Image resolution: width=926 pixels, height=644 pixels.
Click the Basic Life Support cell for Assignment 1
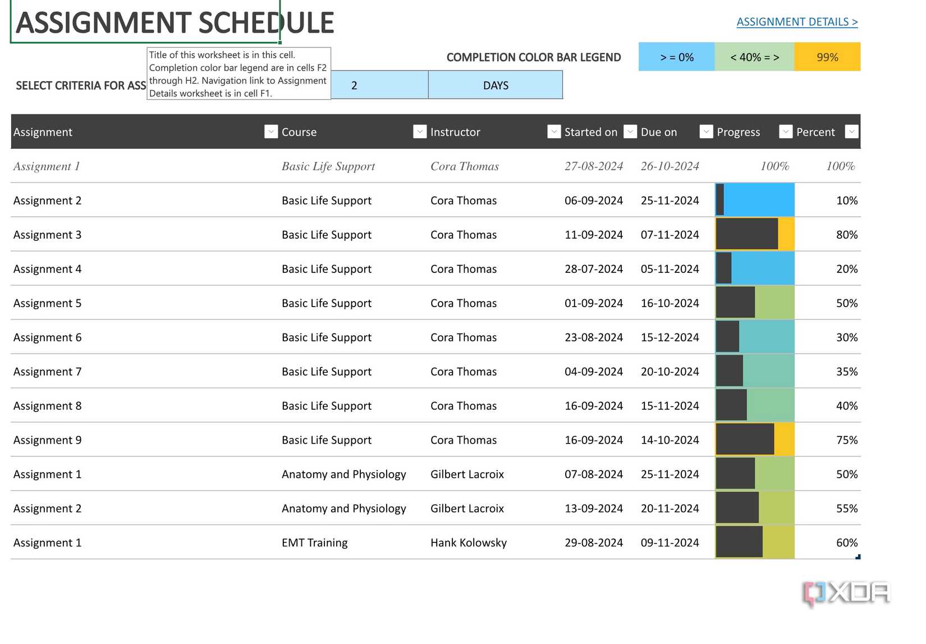328,166
